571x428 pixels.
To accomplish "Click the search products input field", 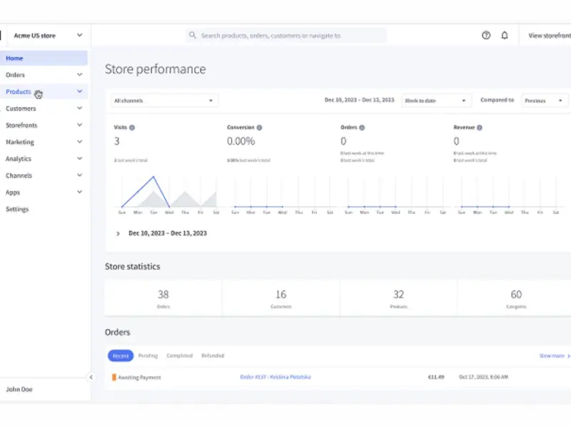I will click(286, 35).
